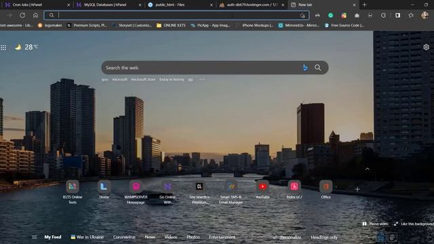Open Smart SMS & Email Manager tile

[231, 192]
